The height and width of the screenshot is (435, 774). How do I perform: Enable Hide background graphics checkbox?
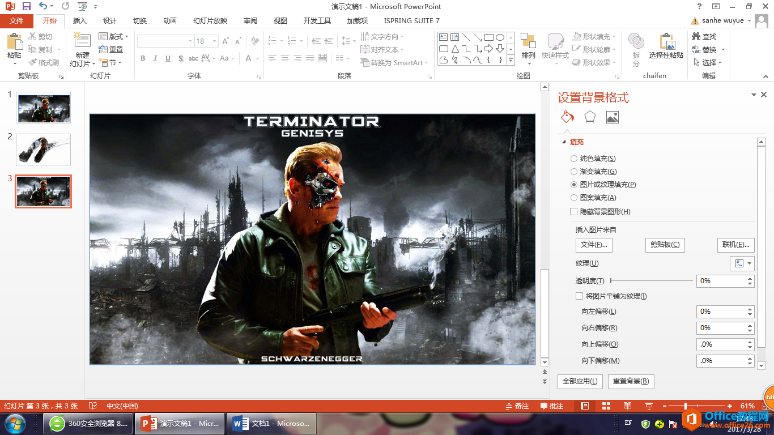pyautogui.click(x=574, y=212)
